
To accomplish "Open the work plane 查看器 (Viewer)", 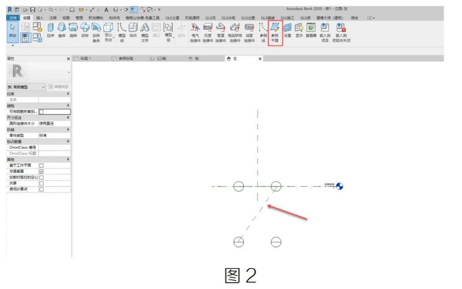I will tap(311, 30).
